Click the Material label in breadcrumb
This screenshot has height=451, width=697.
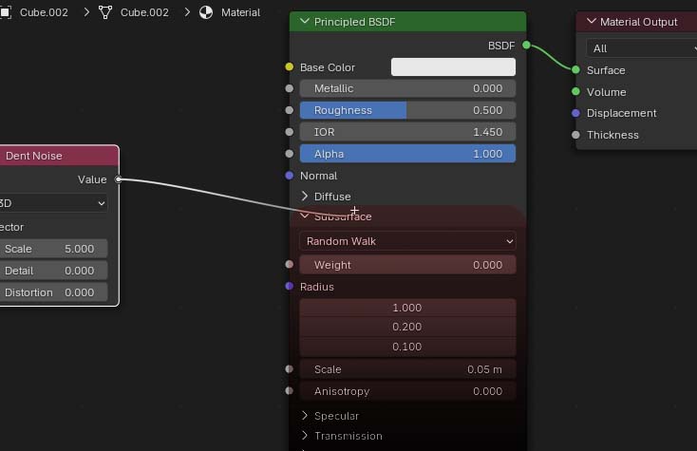pyautogui.click(x=240, y=12)
